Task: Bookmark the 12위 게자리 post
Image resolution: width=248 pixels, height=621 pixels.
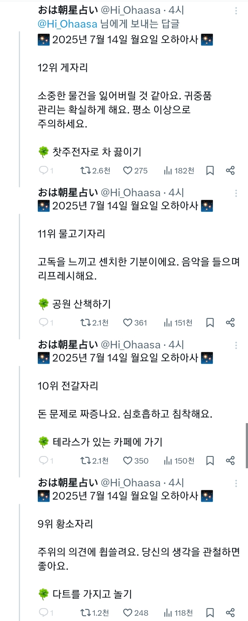Action: point(210,171)
